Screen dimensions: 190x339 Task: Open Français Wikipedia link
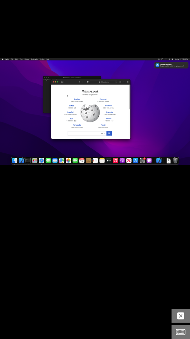coord(110,112)
